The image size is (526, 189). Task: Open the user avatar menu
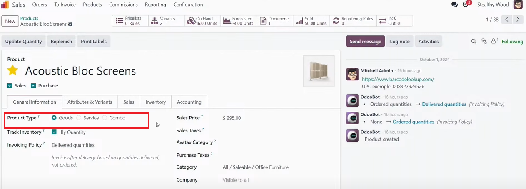coord(518,5)
